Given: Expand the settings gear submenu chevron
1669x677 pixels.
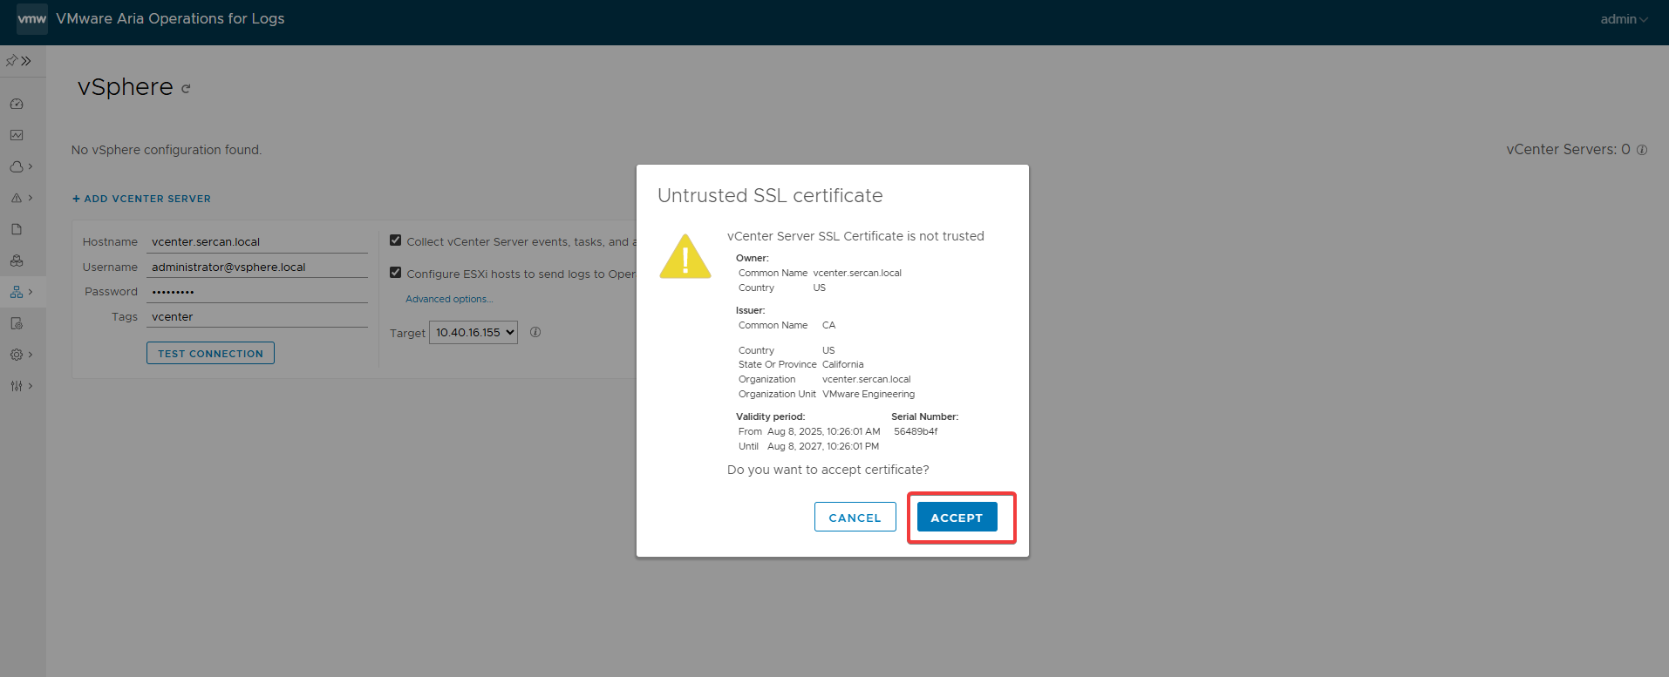Looking at the screenshot, I should coord(31,355).
